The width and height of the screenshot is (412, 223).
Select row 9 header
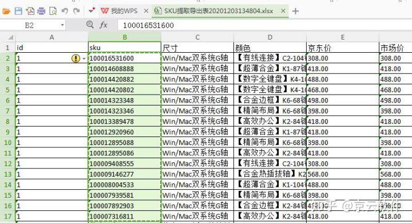coord(7,132)
